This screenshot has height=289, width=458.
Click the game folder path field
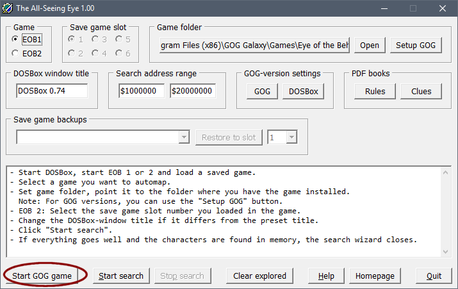point(254,45)
